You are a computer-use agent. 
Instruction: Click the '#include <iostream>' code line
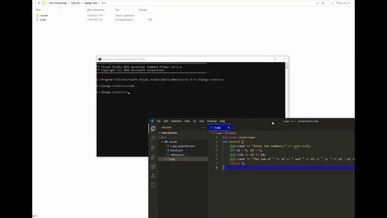coord(239,137)
